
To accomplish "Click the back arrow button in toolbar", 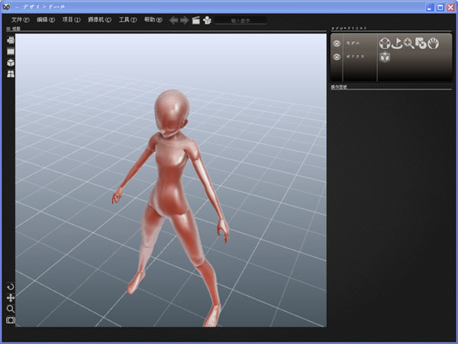I will [x=174, y=20].
